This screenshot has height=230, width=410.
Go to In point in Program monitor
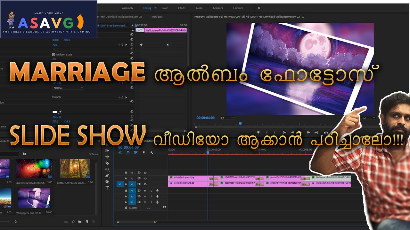point(284,132)
